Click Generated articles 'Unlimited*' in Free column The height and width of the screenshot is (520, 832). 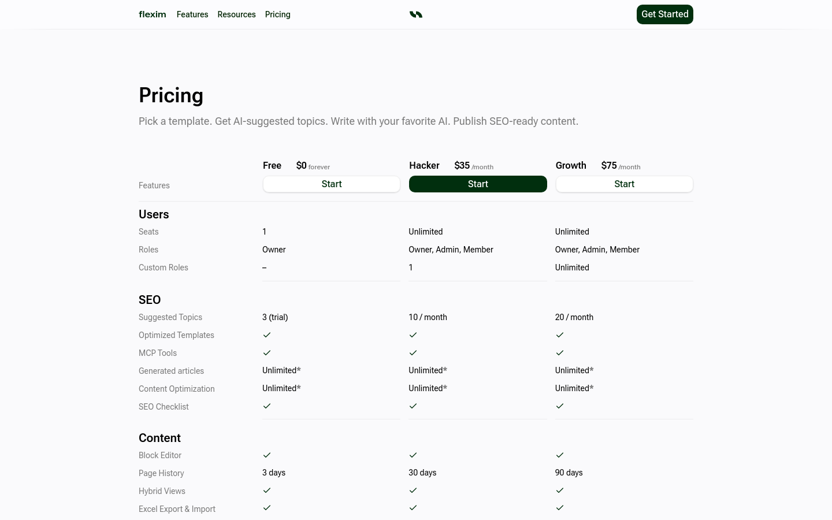tap(281, 370)
